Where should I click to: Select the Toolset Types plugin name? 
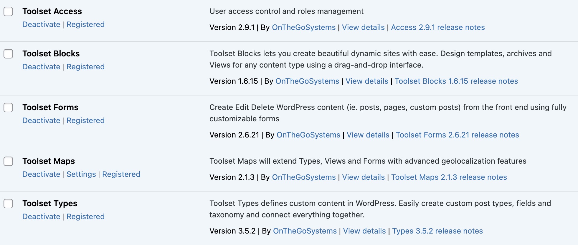tap(50, 203)
